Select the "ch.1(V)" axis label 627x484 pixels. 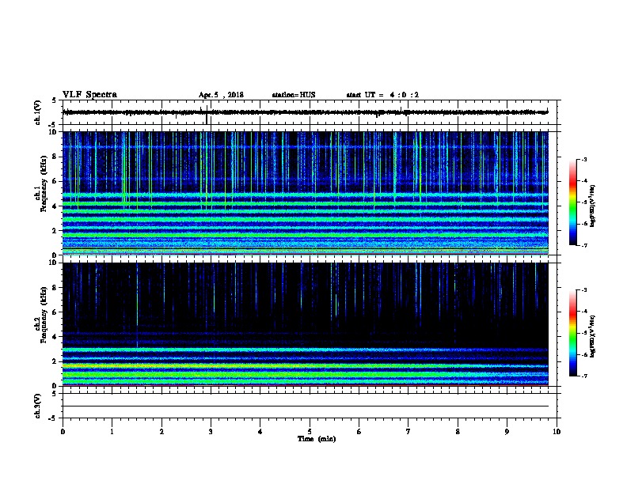pyautogui.click(x=37, y=112)
